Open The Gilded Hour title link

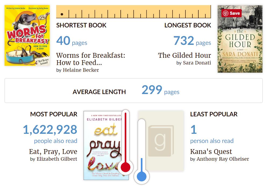pos(184,55)
